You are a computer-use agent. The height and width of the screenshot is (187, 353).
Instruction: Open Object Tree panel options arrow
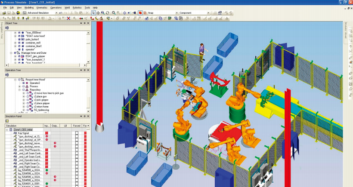coord(81,23)
